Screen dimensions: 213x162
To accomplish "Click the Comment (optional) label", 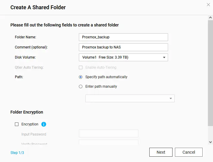I will click(x=31, y=47).
